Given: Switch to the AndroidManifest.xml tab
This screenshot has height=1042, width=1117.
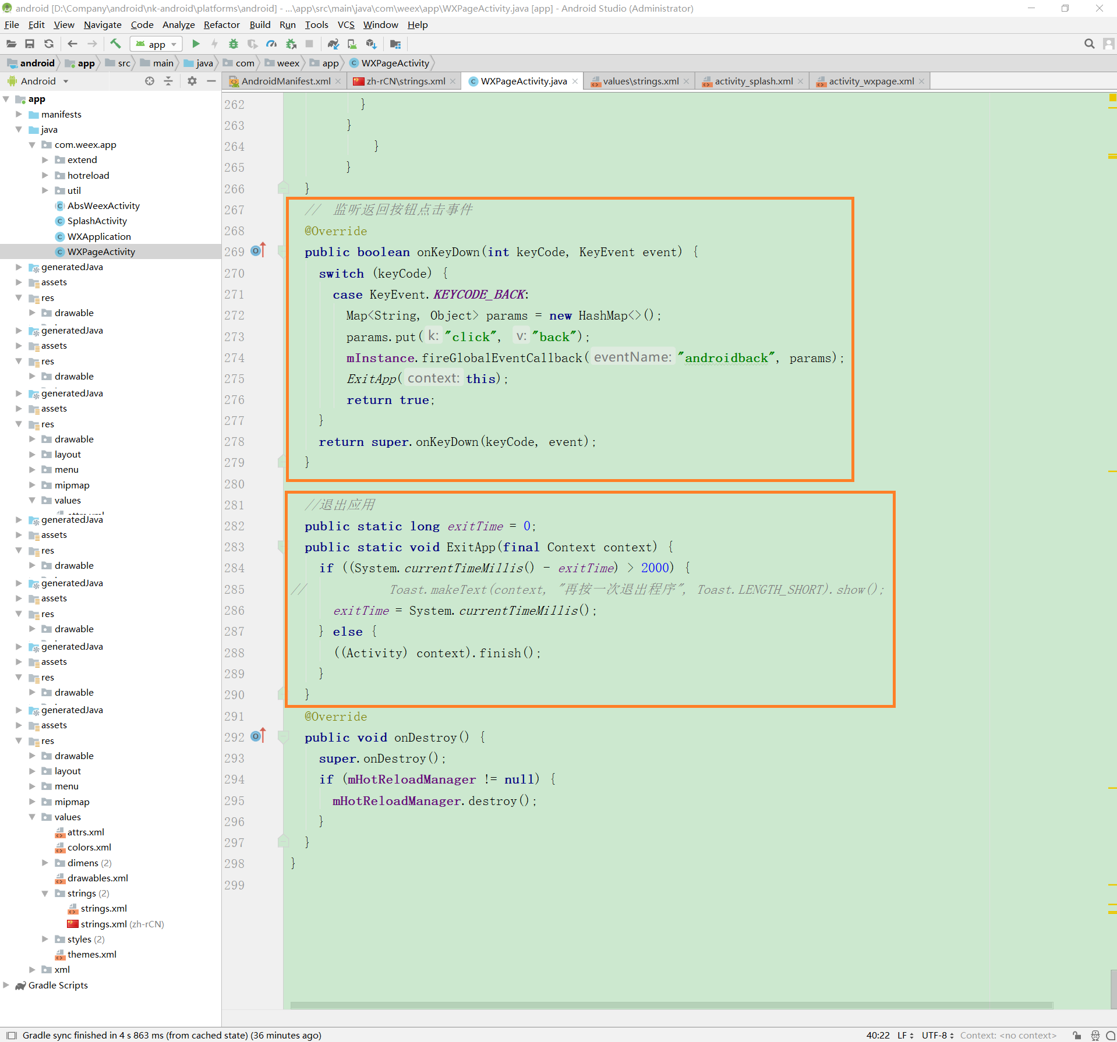Looking at the screenshot, I should click(x=285, y=81).
